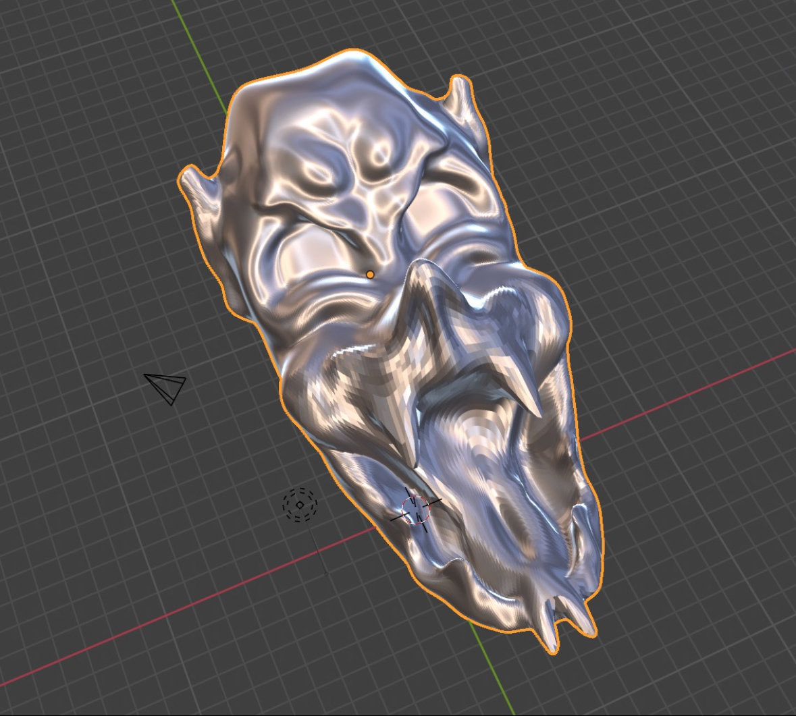Click the dashed circle light indicator
The height and width of the screenshot is (716, 796).
(299, 503)
